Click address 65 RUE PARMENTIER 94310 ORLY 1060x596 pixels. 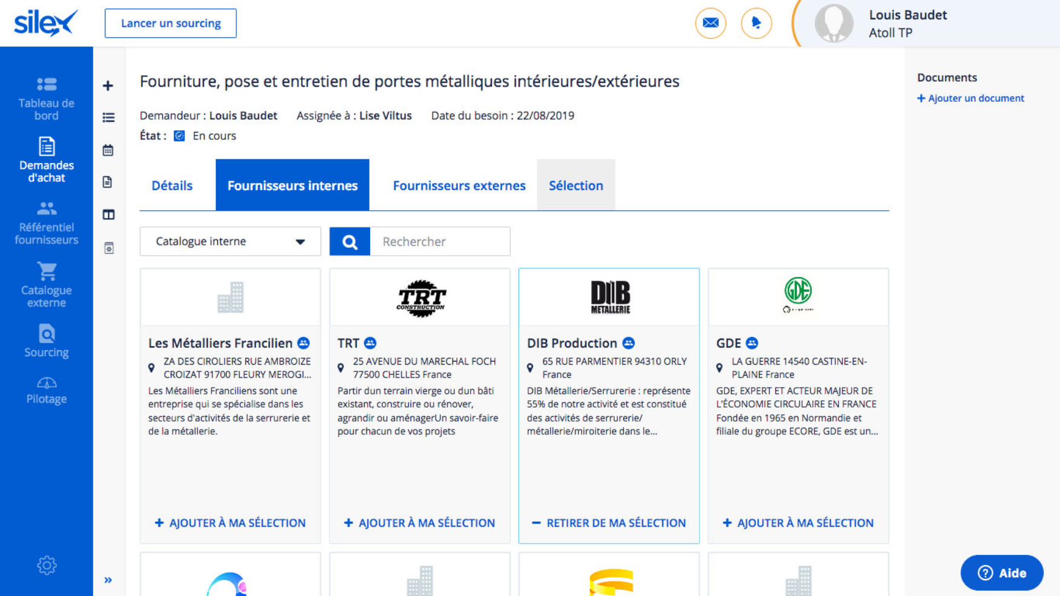[x=615, y=368]
